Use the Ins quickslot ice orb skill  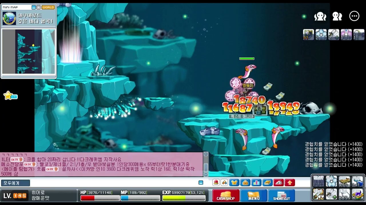331,181
